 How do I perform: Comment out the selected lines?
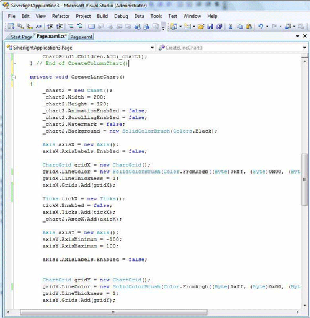pos(71,26)
